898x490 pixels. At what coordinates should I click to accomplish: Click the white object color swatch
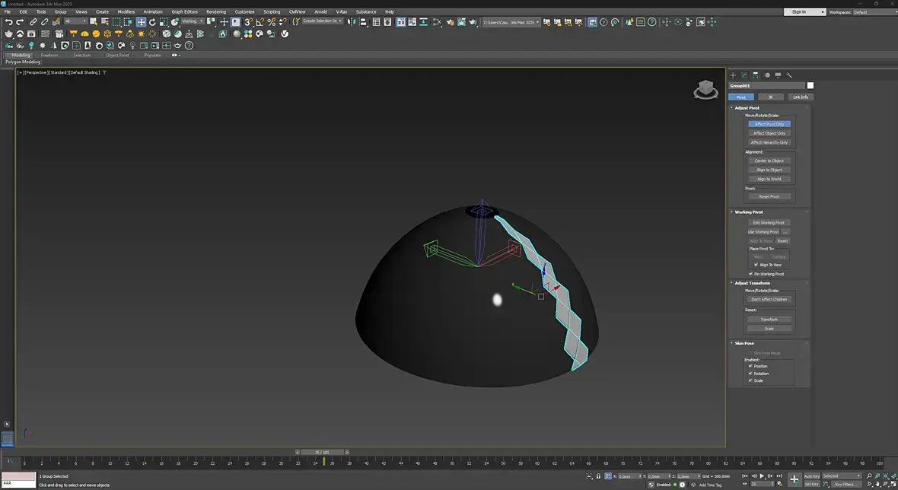coord(810,86)
